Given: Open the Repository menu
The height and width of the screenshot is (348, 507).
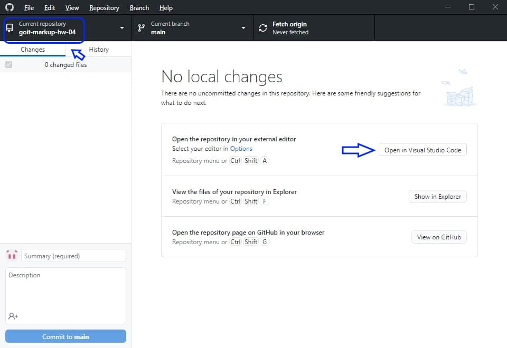Looking at the screenshot, I should coord(104,8).
